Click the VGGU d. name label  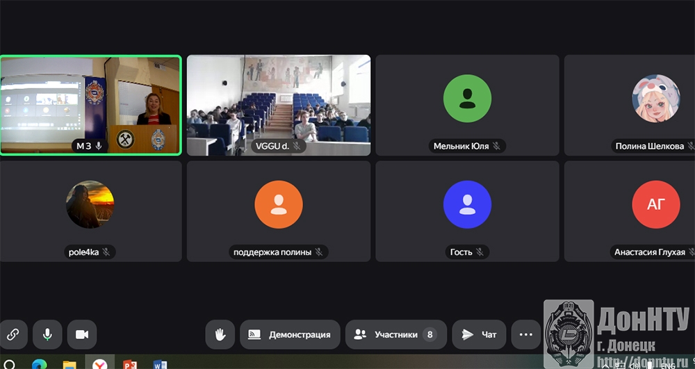[272, 146]
